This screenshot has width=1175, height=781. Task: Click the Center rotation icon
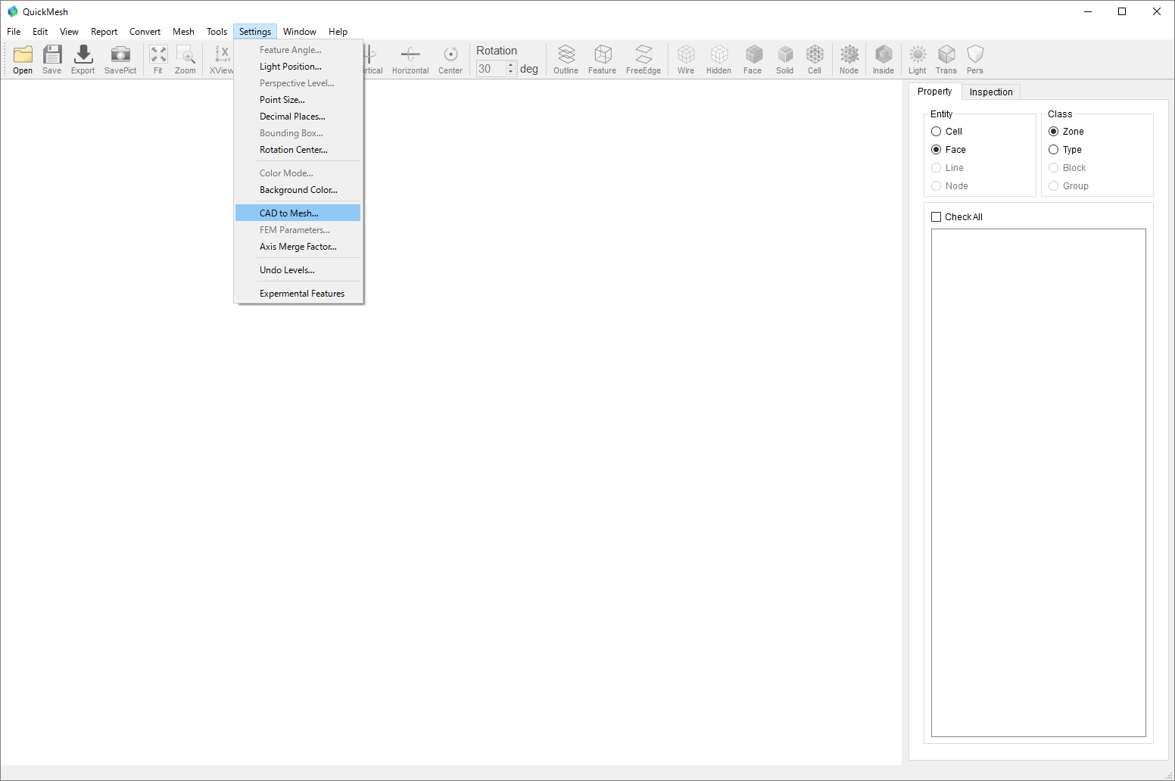coord(450,59)
